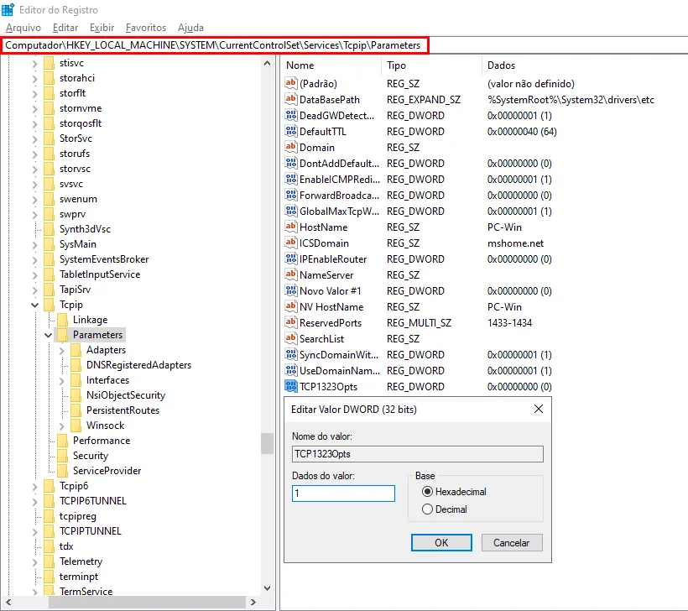Click the DefaultTTL DWORD value icon
Screen dimensions: 688x611
[x=290, y=131]
